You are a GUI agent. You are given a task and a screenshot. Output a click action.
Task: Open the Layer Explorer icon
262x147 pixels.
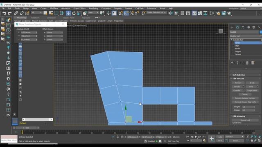click(x=188, y=13)
